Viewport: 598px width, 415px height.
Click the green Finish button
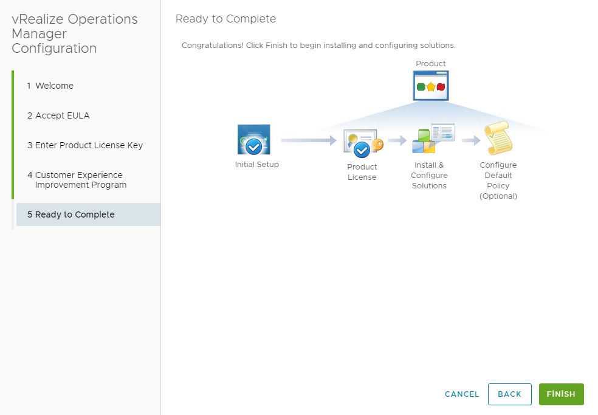click(561, 394)
